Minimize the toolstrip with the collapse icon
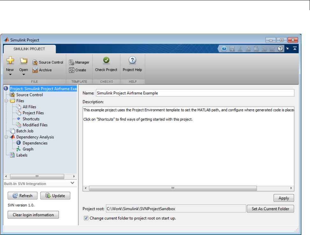The width and height of the screenshot is (310, 235). pos(295,48)
